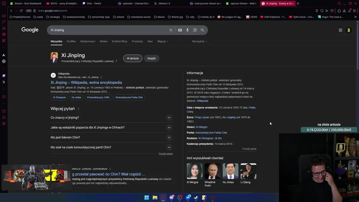Viewport: 359px width, 202px height.
Task: Open Messenger from the taskbar
Action: click(x=188, y=198)
